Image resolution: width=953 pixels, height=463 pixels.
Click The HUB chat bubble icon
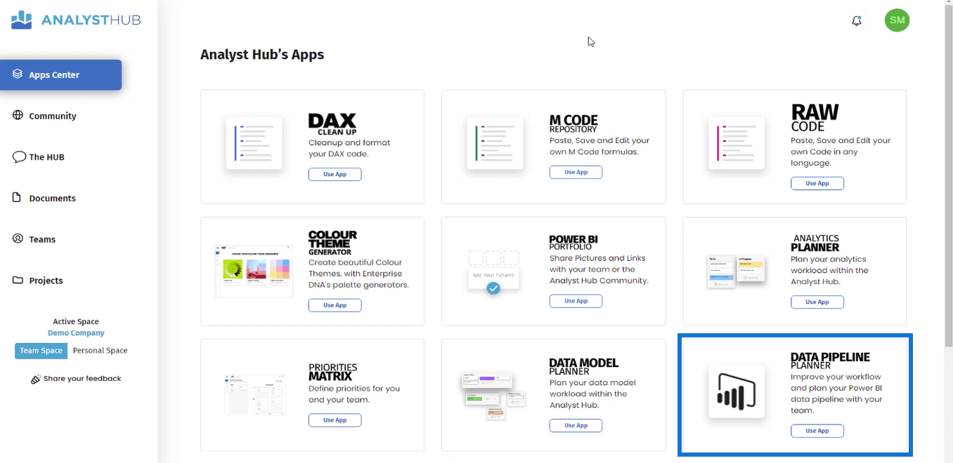pyautogui.click(x=19, y=157)
